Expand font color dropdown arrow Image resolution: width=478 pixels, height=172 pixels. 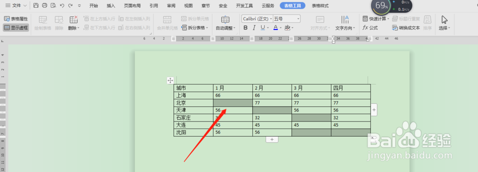pyautogui.click(x=281, y=28)
